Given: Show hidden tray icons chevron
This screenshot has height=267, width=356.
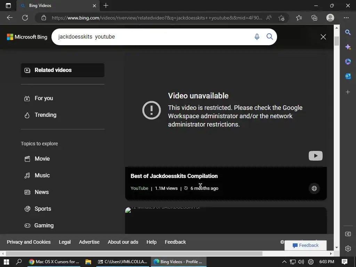Looking at the screenshot, I should pos(284,262).
